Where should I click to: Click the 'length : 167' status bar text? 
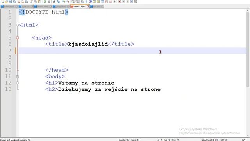[x=124, y=140]
